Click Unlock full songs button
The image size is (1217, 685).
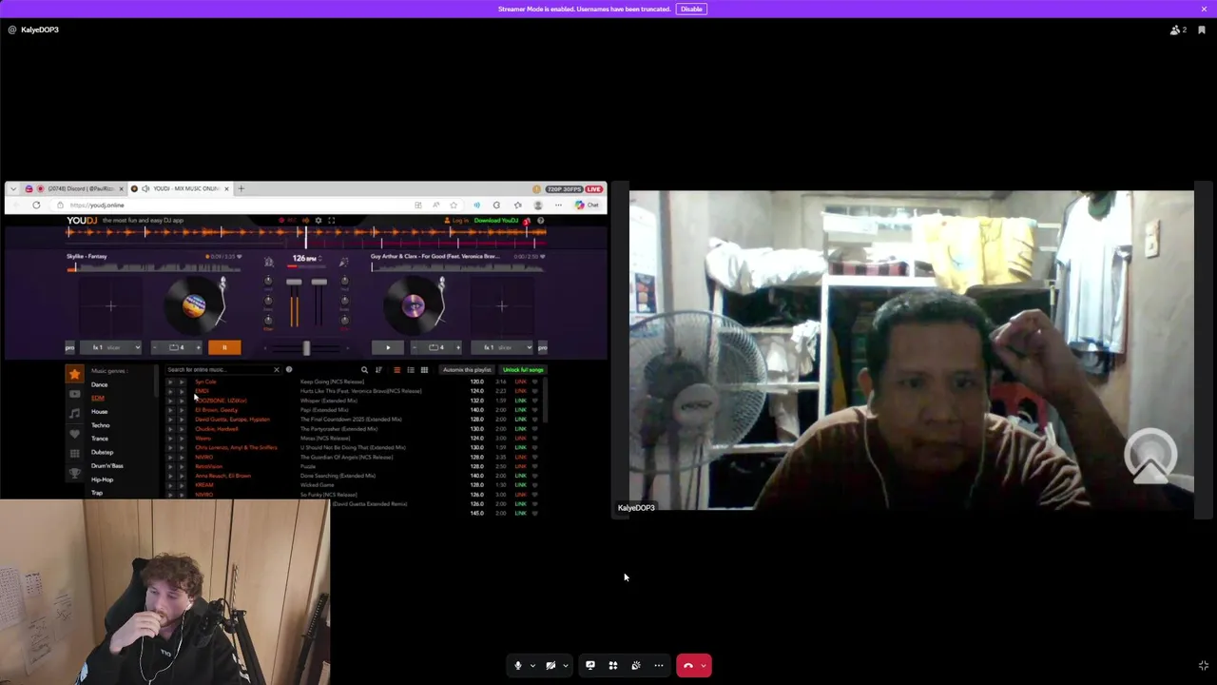click(x=523, y=370)
